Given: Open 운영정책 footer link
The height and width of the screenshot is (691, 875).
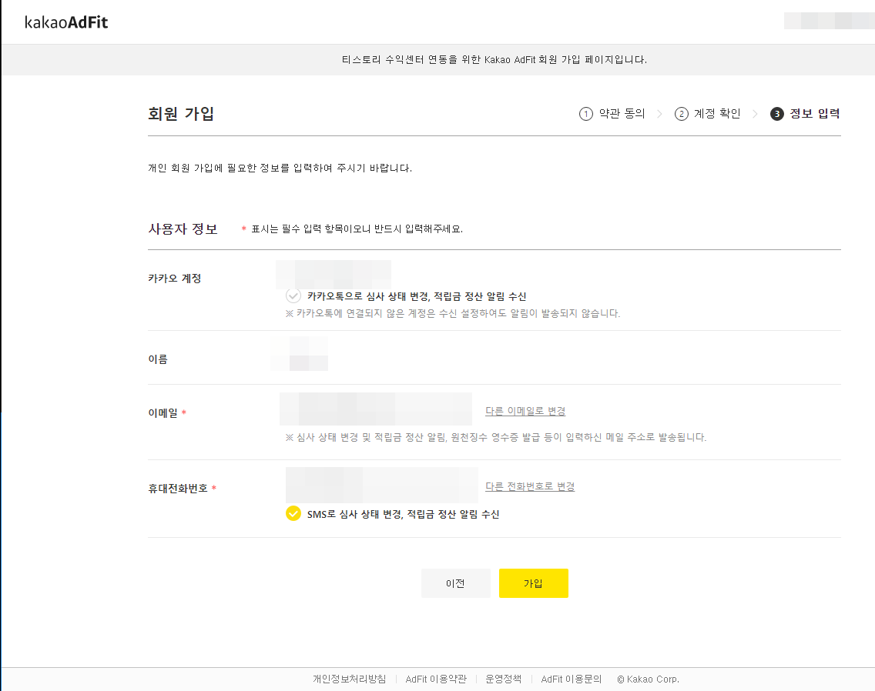Looking at the screenshot, I should 503,679.
